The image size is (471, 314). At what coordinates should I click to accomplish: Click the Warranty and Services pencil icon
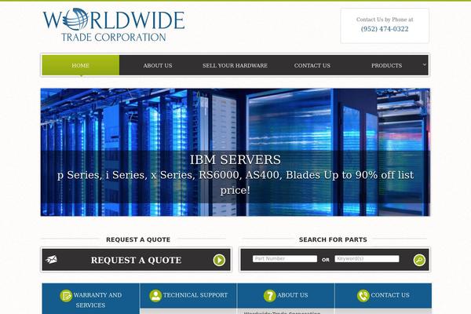pos(66,296)
